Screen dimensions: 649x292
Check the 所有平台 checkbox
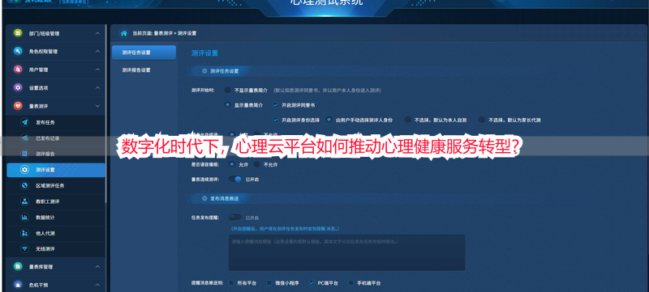231,283
